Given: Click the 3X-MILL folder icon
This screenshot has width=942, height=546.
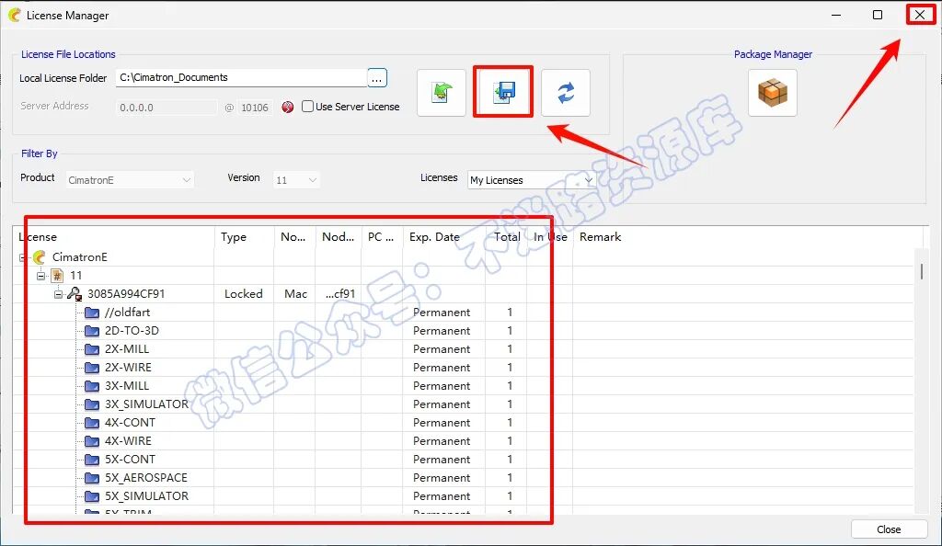Looking at the screenshot, I should point(92,386).
